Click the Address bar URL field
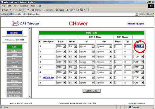This screenshot has width=155, height=109. 74,14
